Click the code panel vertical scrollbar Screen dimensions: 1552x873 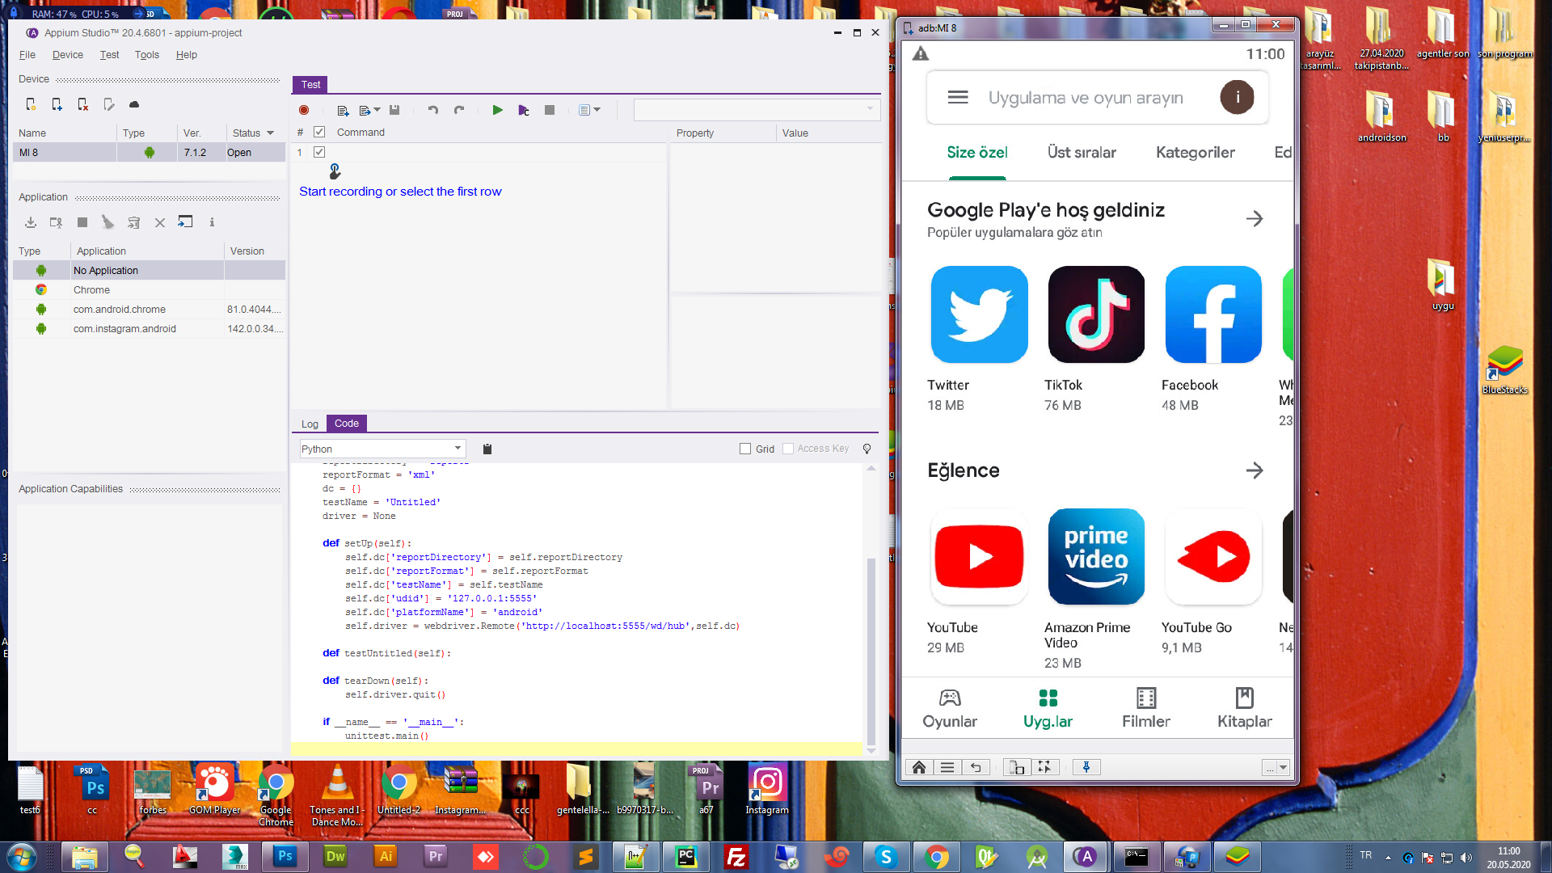coord(871,609)
